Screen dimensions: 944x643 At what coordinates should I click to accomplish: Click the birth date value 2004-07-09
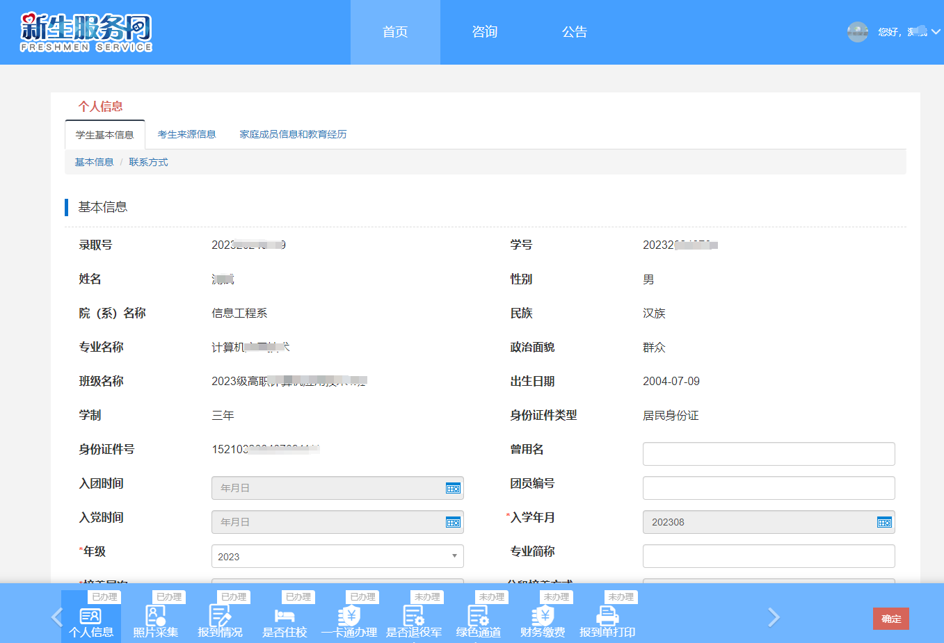(671, 382)
